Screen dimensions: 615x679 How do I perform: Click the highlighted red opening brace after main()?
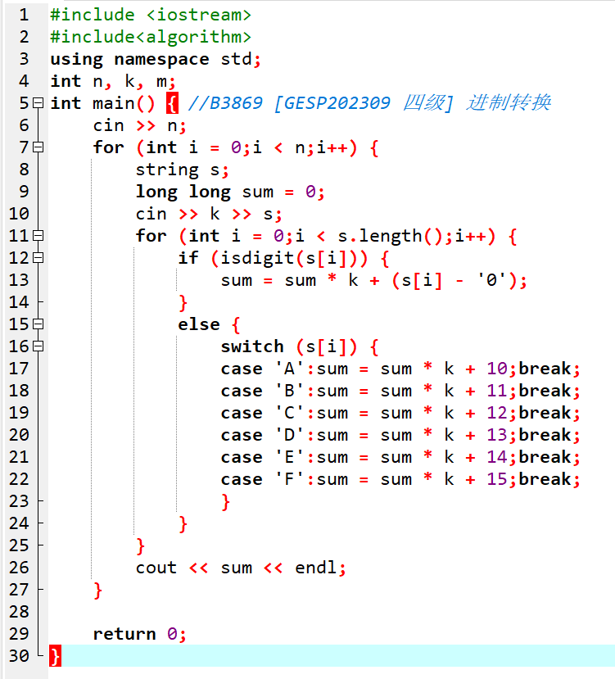click(172, 103)
